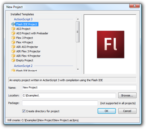146x129 pixels.
Task: Click the Flash IDE Project template icon
Action: (13, 24)
